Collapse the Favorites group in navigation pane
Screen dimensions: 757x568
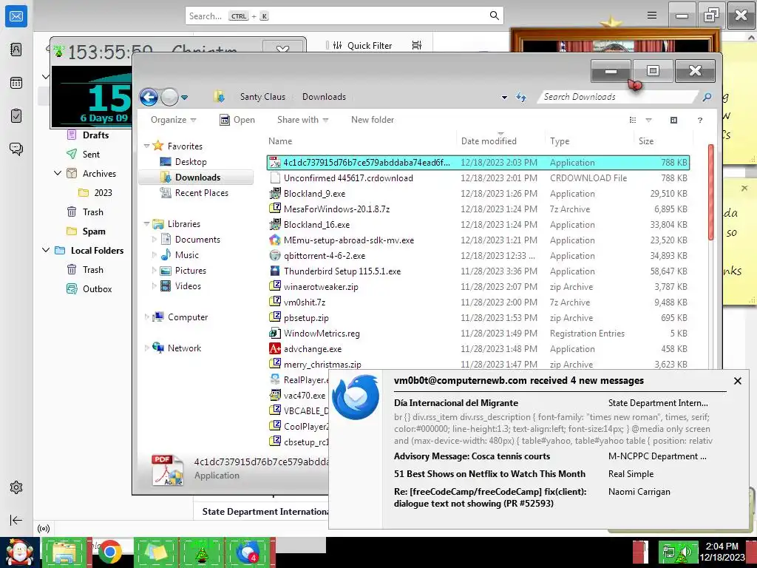pyautogui.click(x=147, y=146)
